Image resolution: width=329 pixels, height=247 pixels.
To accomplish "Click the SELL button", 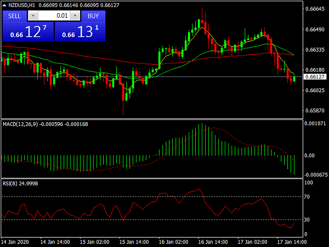I will click(x=15, y=16).
